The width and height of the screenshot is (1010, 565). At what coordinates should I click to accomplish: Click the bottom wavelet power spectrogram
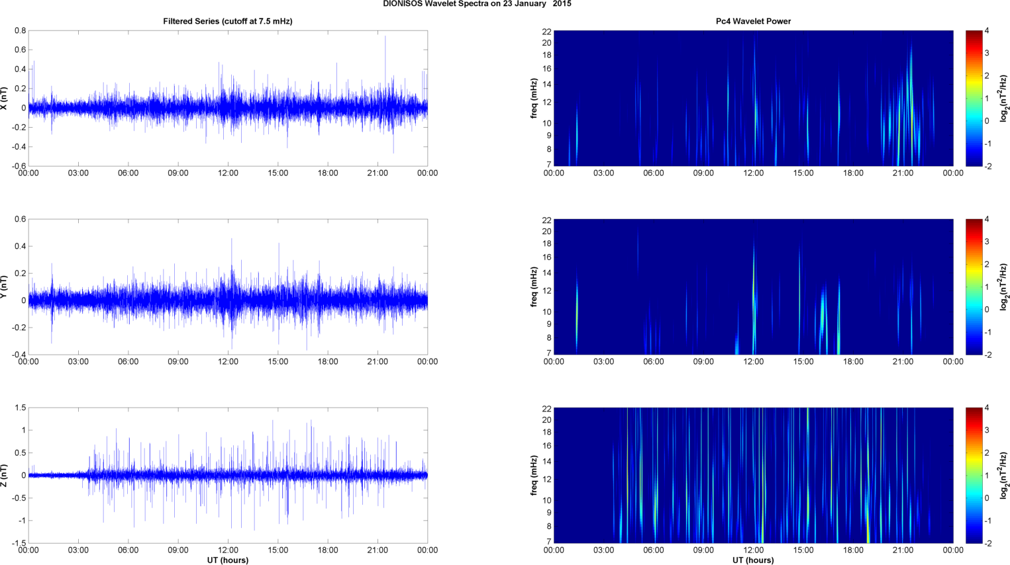pos(753,475)
